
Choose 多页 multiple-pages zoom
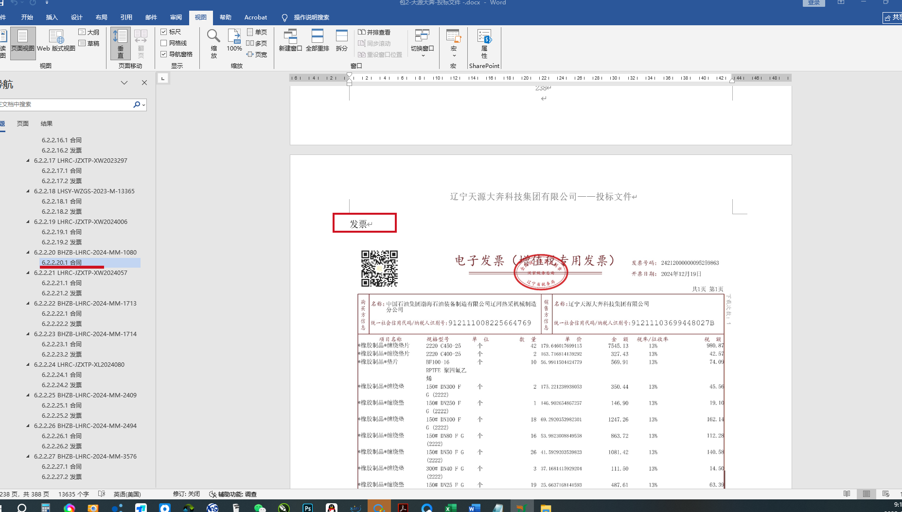click(257, 43)
